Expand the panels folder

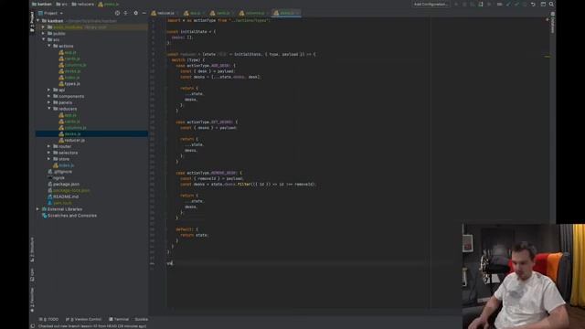click(x=48, y=102)
